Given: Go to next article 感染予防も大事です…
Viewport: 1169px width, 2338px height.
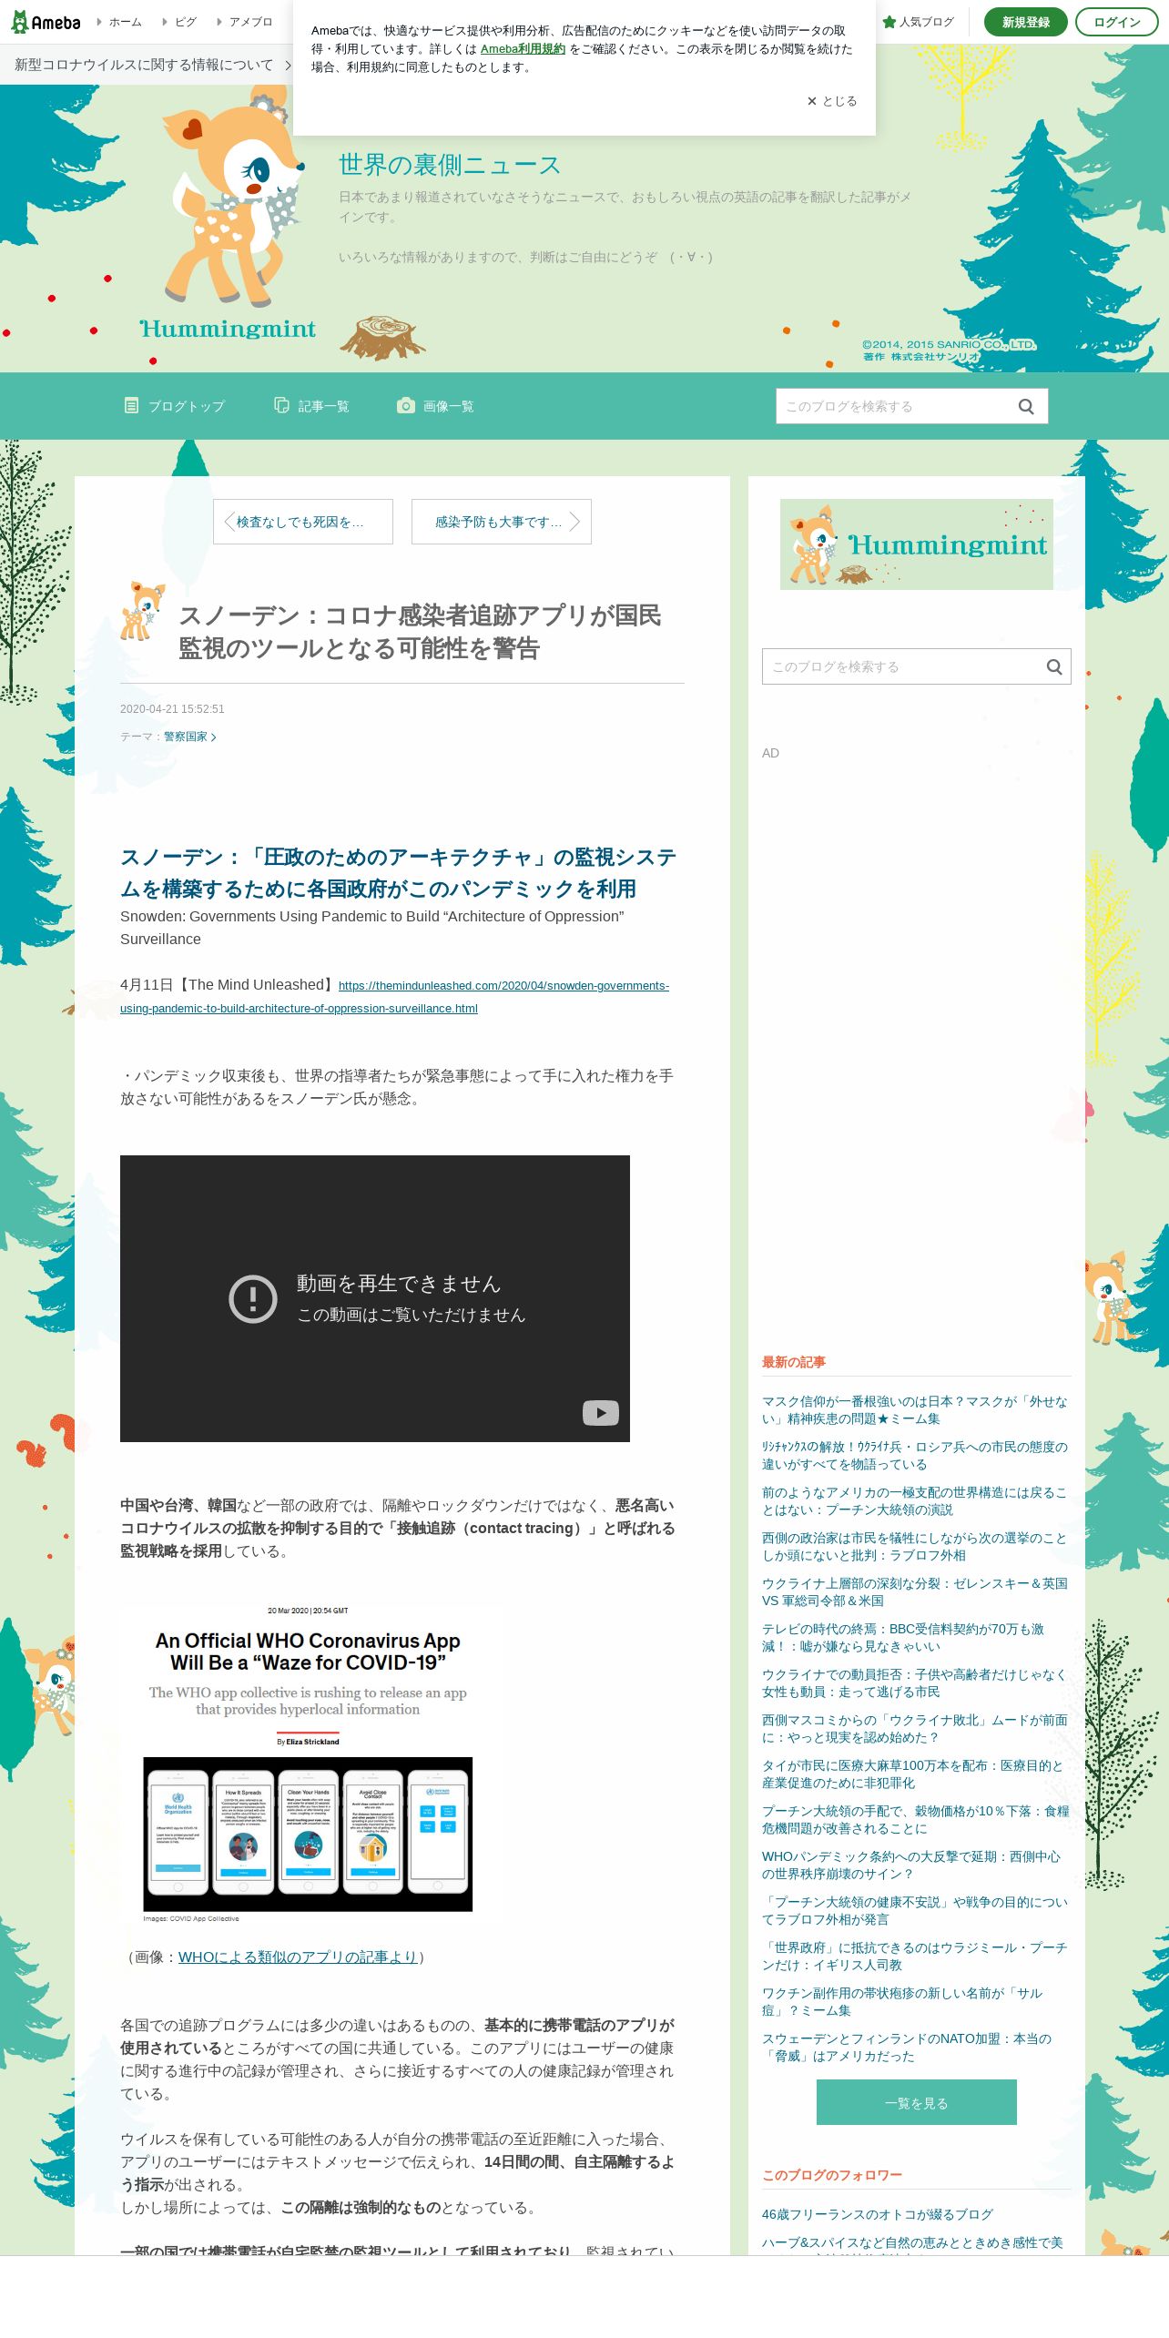Looking at the screenshot, I should [502, 522].
